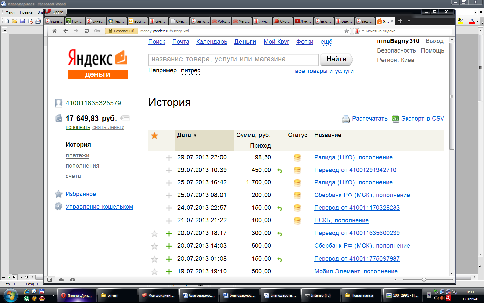Image resolution: width=484 pixels, height=303 pixels.
Task: Open the Opera menu button
Action: [55, 12]
